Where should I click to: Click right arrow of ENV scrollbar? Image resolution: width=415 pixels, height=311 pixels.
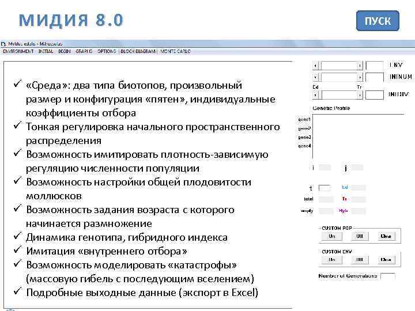(x=360, y=66)
